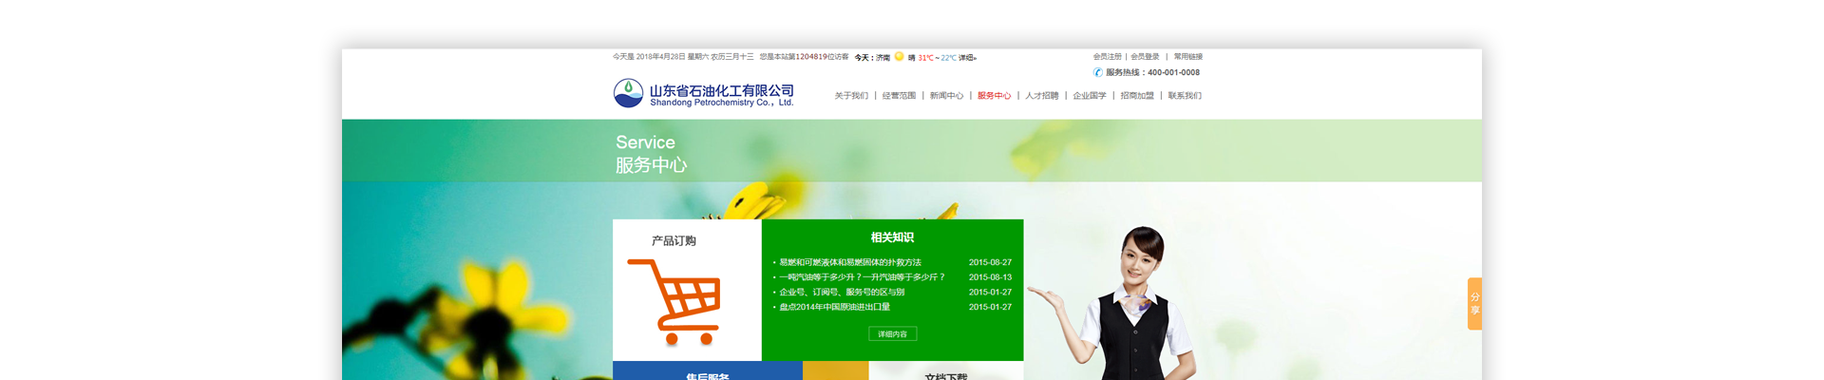
Task: Click the 服务热线：400-001-0008 text
Action: [1152, 72]
